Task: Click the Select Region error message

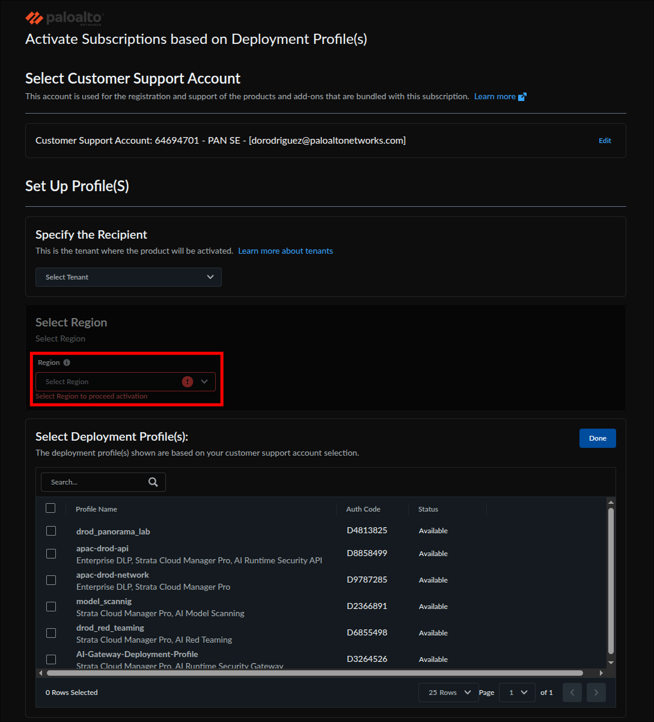Action: pyautogui.click(x=91, y=396)
